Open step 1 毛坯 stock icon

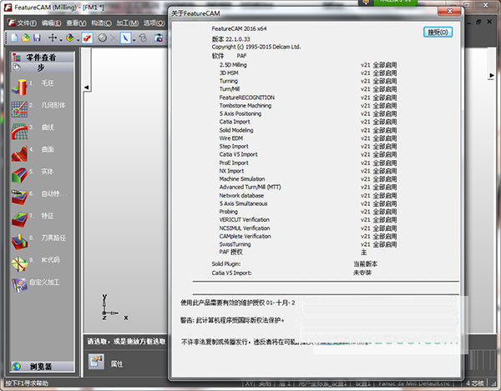(19, 87)
